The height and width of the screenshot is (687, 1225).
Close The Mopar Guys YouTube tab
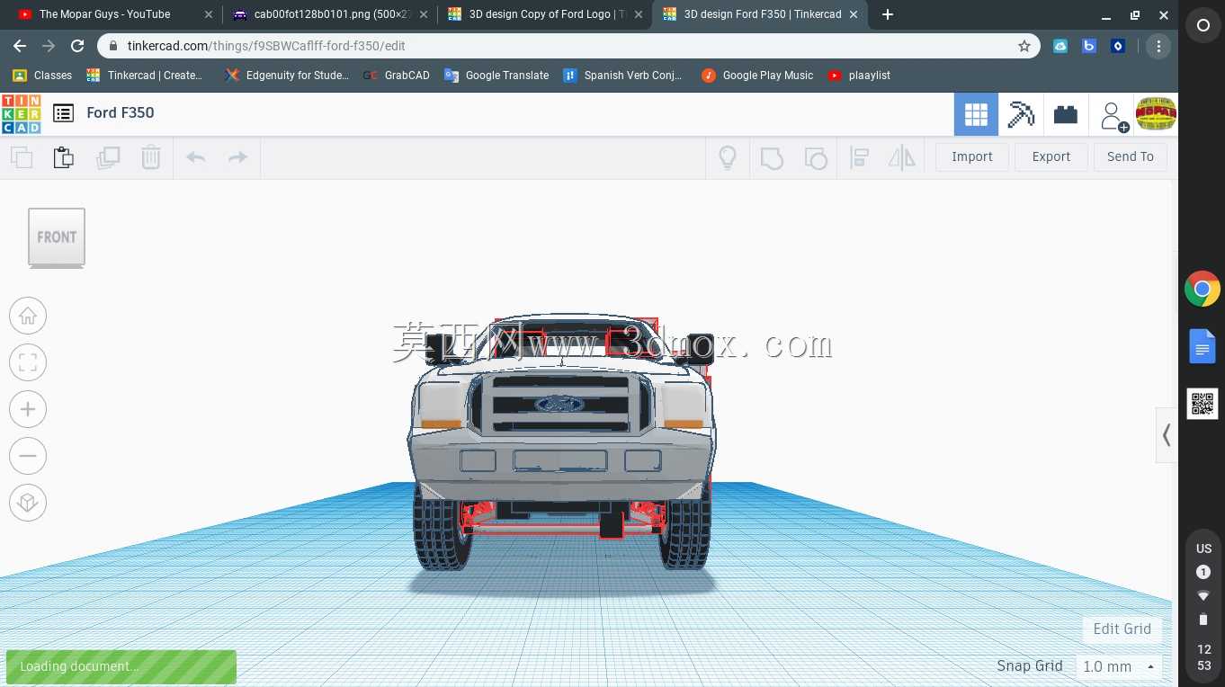[x=209, y=14]
